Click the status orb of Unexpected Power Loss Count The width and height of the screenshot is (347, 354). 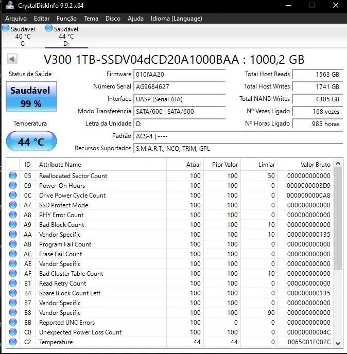13,332
